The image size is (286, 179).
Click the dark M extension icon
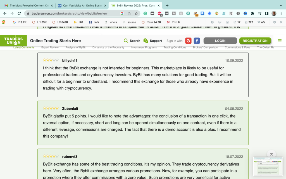[x=167, y=13]
